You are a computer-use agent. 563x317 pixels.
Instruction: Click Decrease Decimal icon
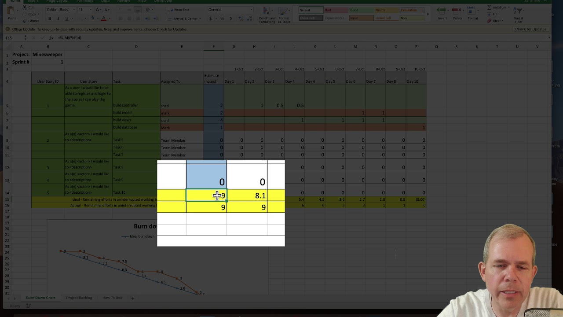pos(249,18)
